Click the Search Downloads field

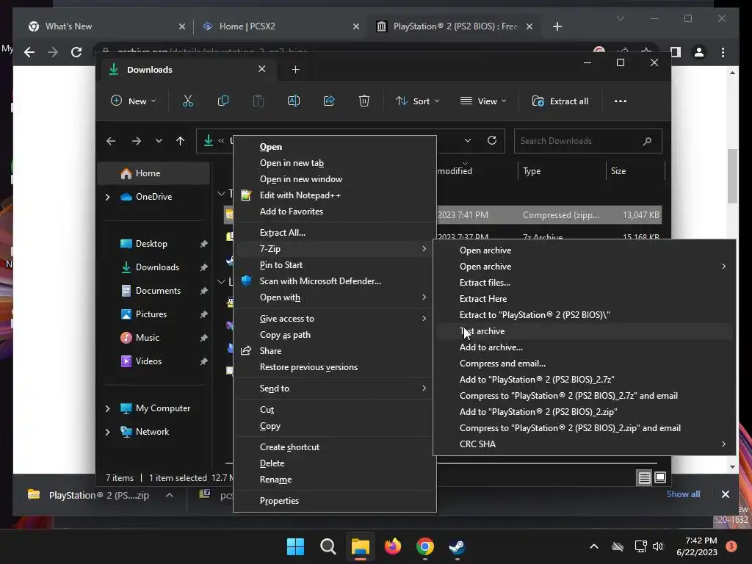[587, 141]
